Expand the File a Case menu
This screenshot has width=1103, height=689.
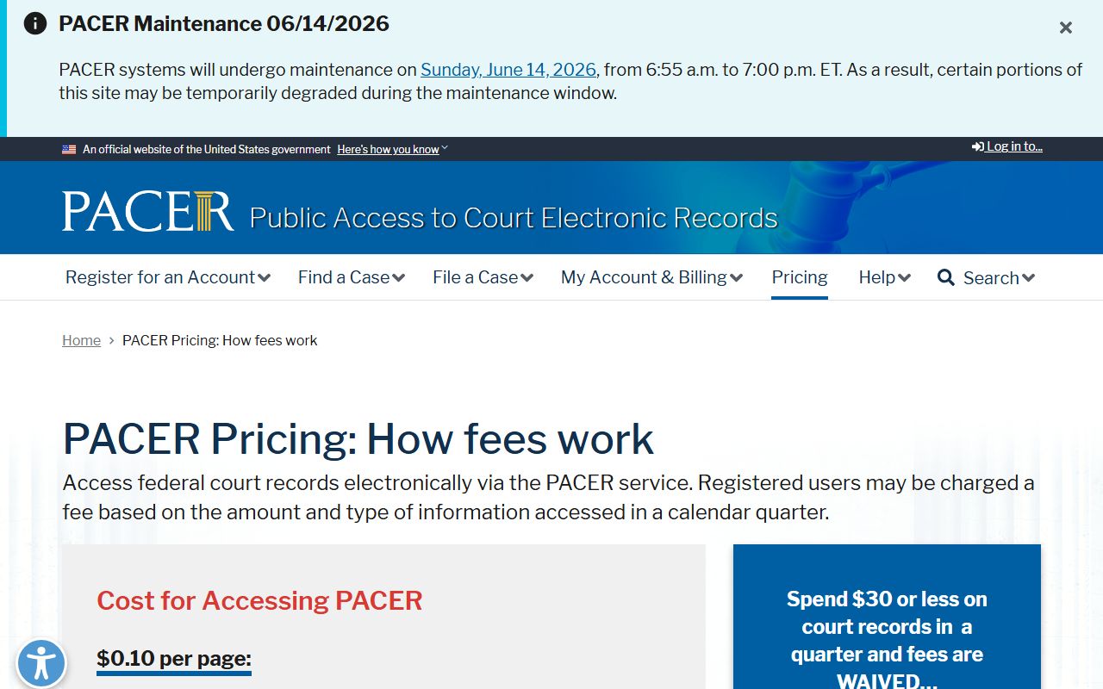click(483, 277)
